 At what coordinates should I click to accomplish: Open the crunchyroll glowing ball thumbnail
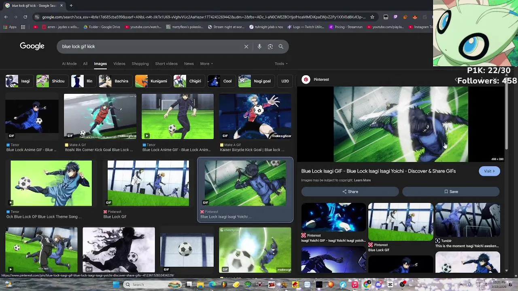[255, 250]
